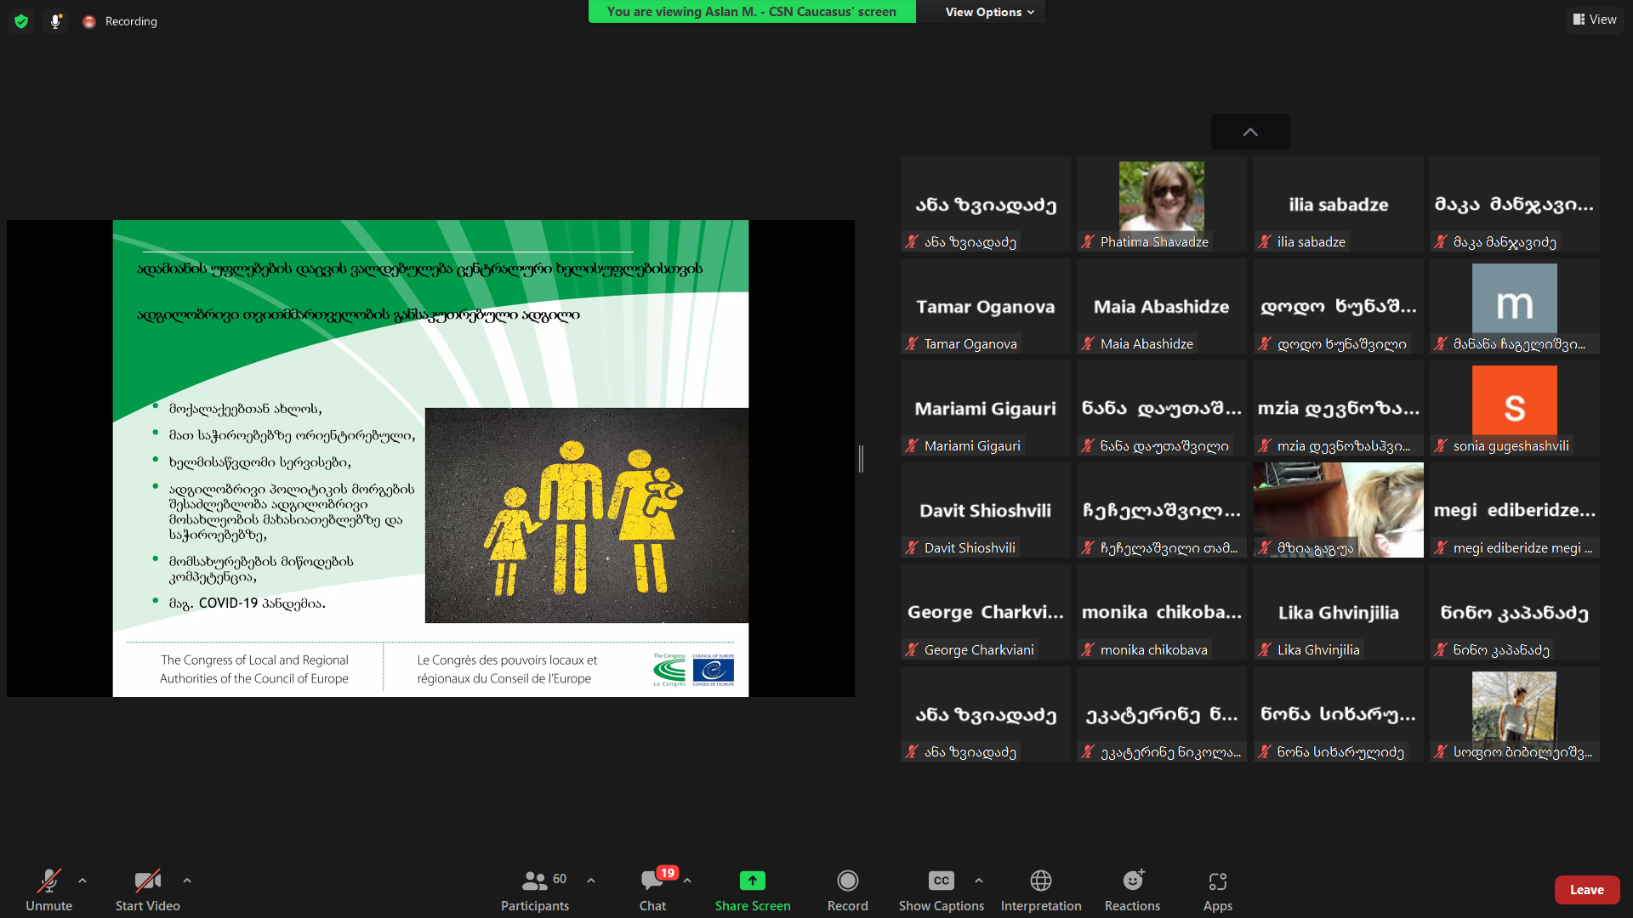Click 'The Congress of Local and Regional' footer text
1633x918 pixels.
pyautogui.click(x=254, y=660)
